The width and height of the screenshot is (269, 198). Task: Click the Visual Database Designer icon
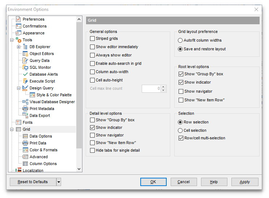pyautogui.click(x=25, y=102)
